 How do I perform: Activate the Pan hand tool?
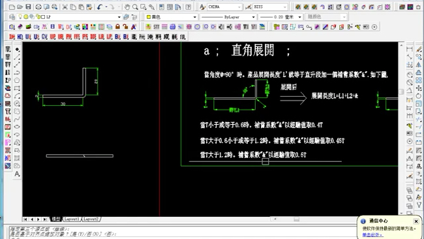(x=127, y=7)
